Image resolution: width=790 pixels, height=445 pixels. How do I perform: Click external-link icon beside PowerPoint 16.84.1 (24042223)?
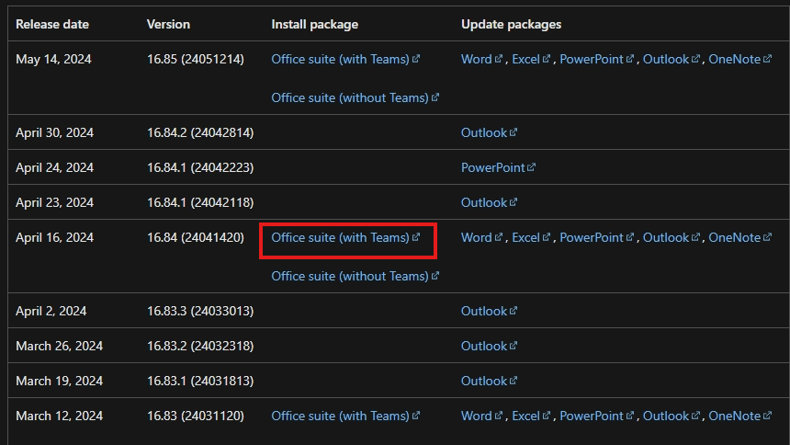(531, 167)
